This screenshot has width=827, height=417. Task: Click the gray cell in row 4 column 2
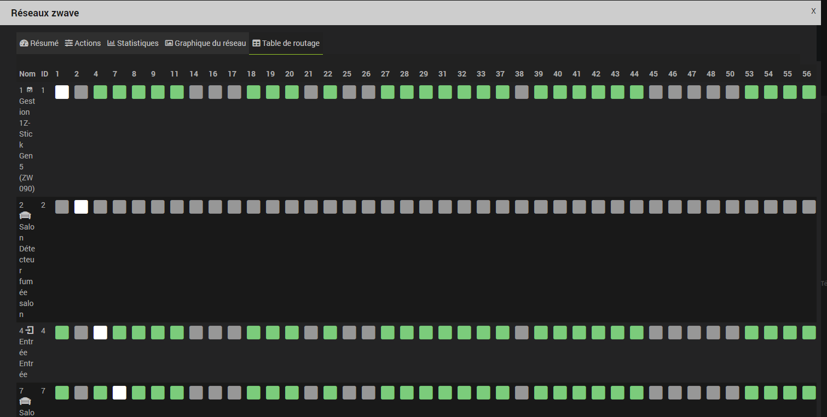point(81,332)
